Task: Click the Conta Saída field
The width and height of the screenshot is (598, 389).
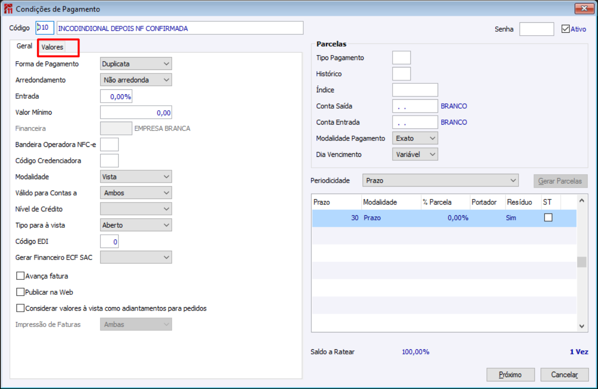Action: 415,106
